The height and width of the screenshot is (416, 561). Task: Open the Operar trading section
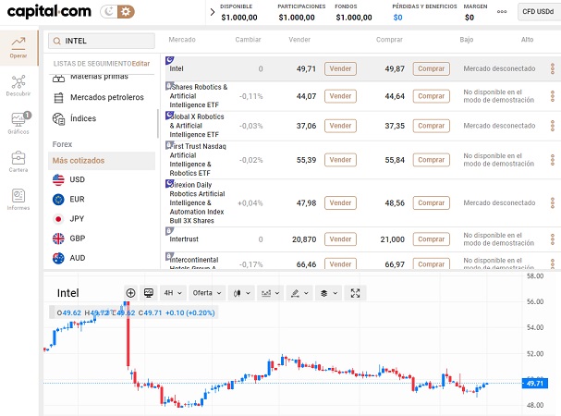pyautogui.click(x=18, y=48)
